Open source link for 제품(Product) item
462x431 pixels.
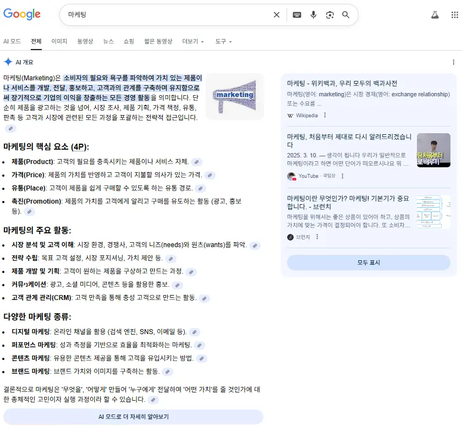coord(196,162)
